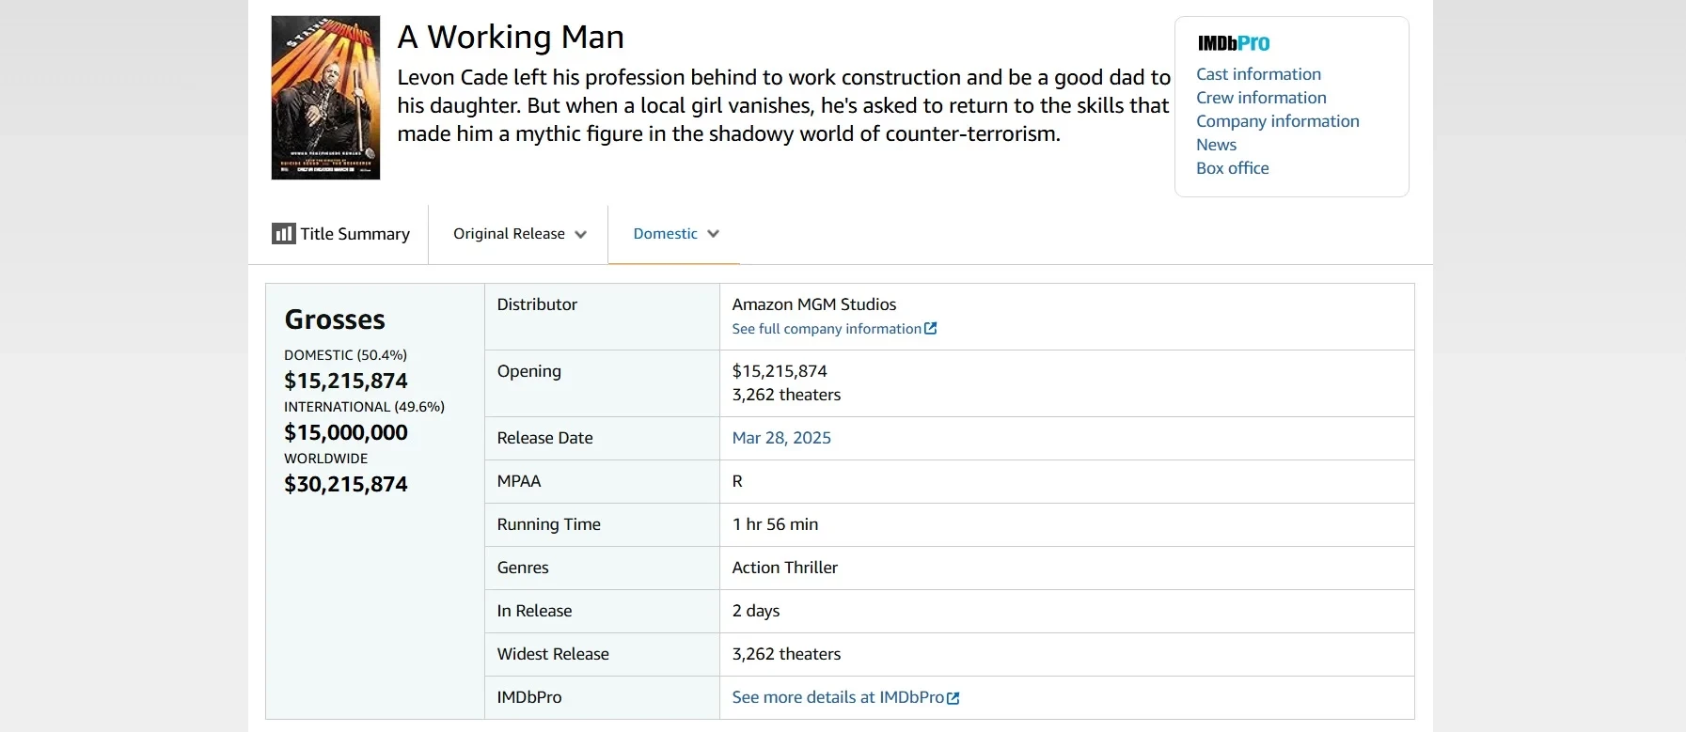Go to the Company information link
Image resolution: width=1686 pixels, height=732 pixels.
coord(1277,121)
